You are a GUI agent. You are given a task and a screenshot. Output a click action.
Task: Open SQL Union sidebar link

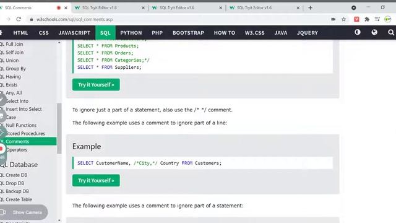click(9, 61)
